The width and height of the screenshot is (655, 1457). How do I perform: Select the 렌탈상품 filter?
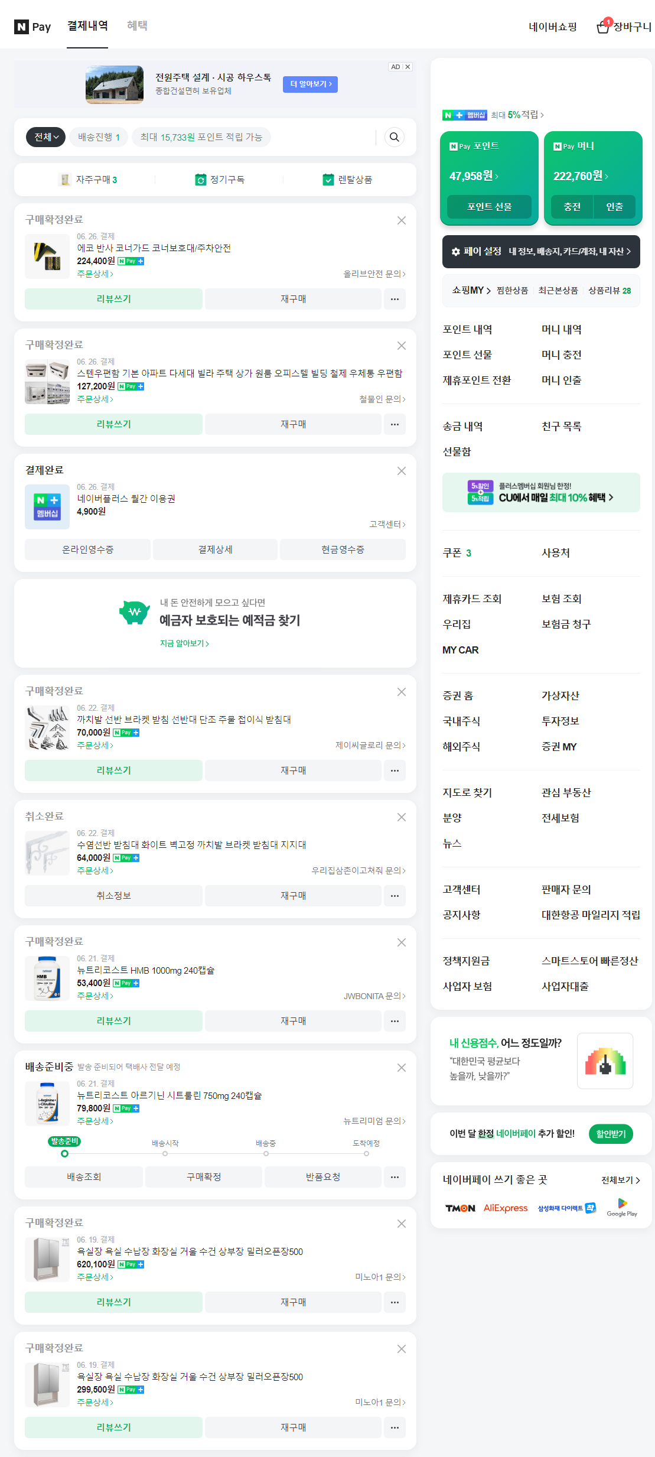tap(347, 180)
